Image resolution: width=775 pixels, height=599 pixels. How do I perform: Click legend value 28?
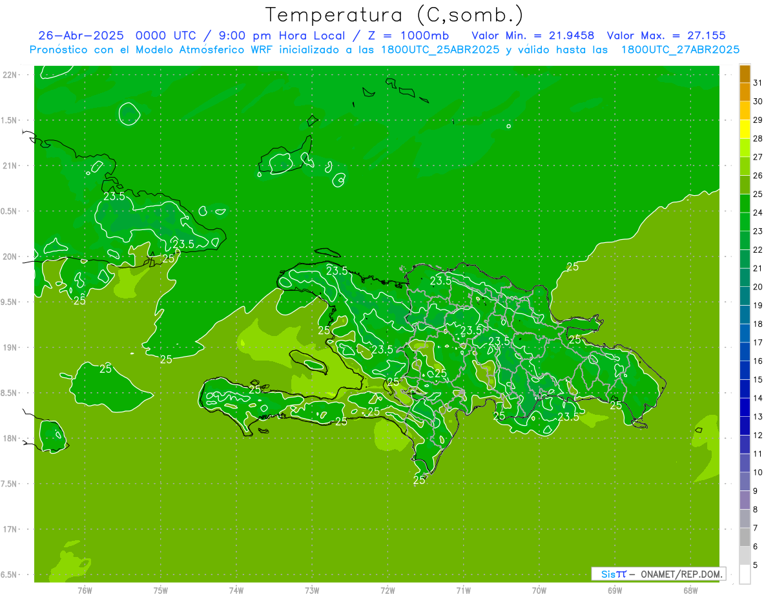758,138
